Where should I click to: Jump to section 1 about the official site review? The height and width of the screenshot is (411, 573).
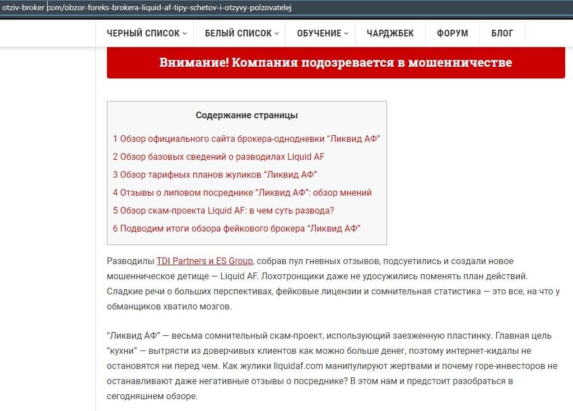[246, 139]
